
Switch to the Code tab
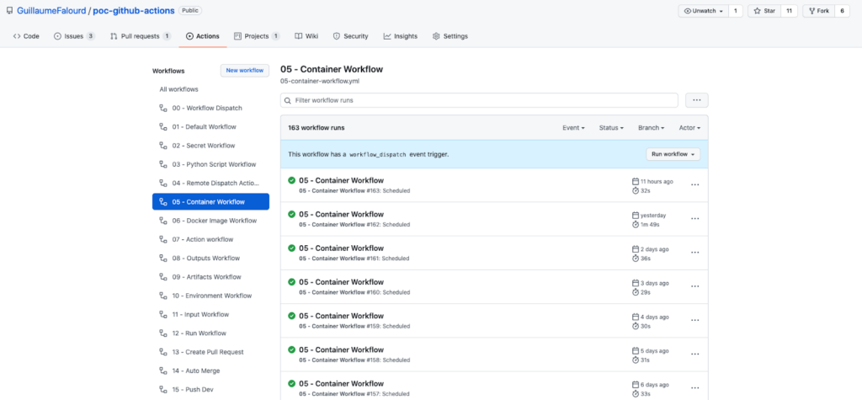tap(26, 36)
